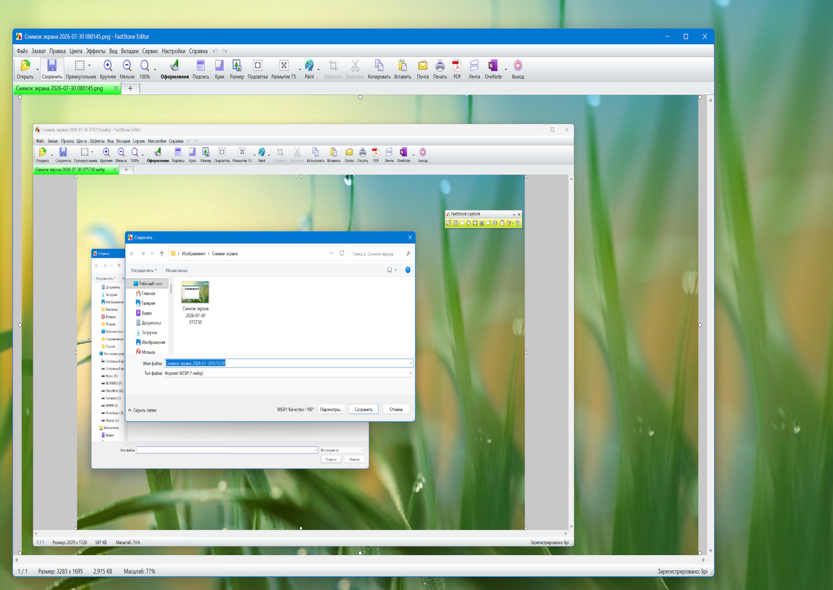Open the Справка menu
Image resolution: width=833 pixels, height=590 pixels.
pos(198,51)
